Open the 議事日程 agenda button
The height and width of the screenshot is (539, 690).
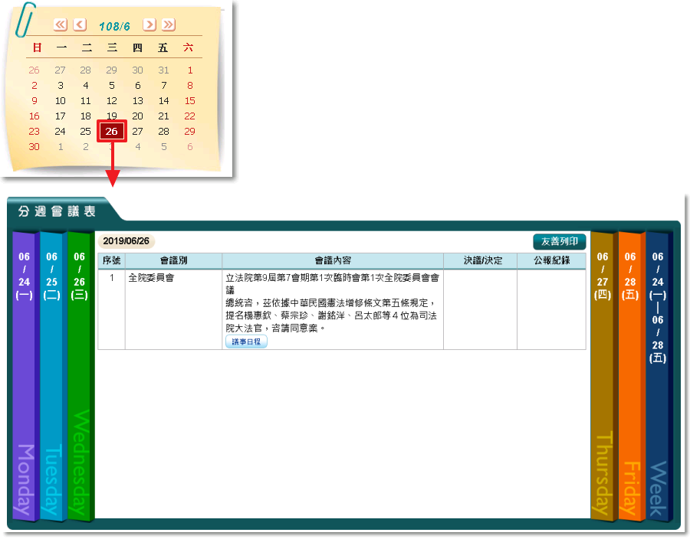coord(246,341)
